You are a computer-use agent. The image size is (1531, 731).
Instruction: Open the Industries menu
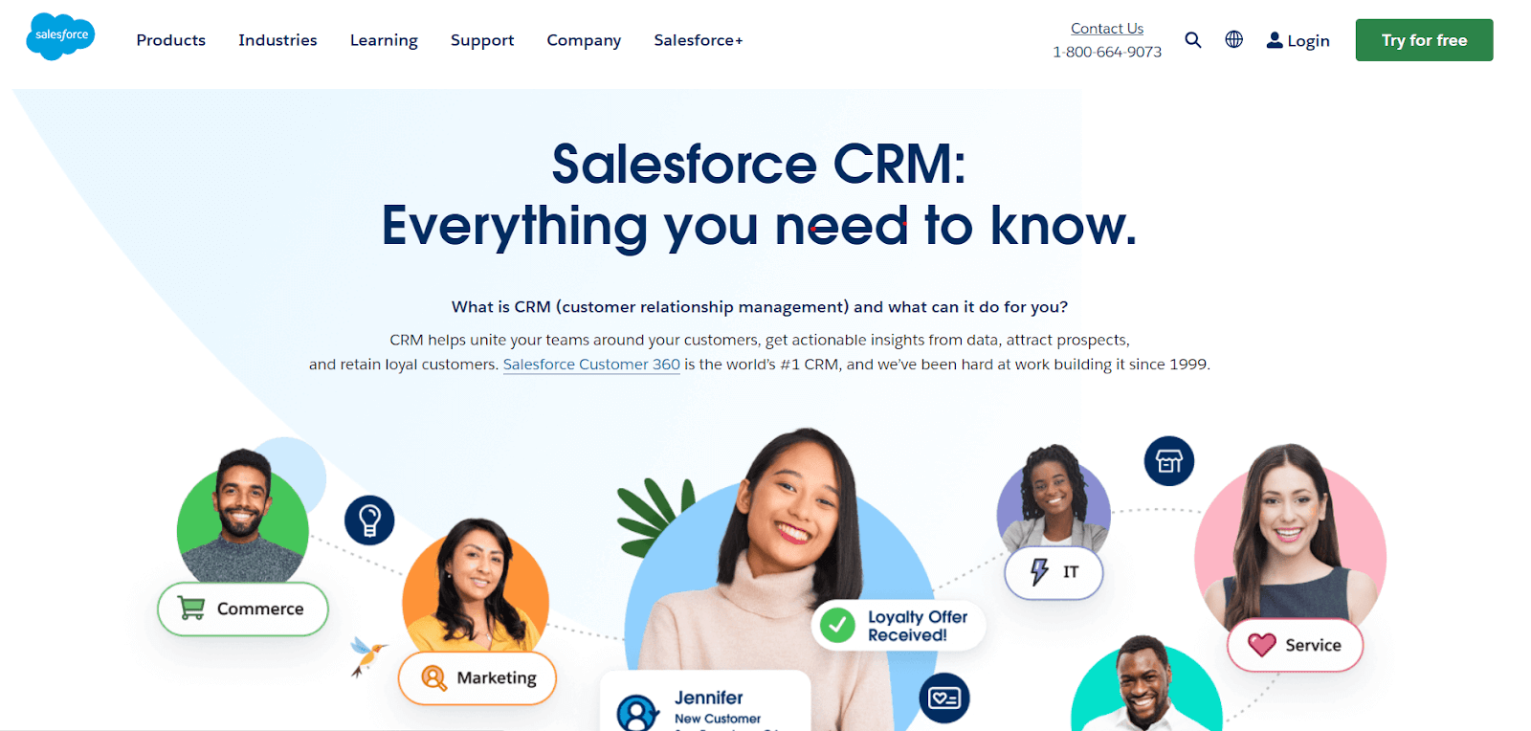277,40
